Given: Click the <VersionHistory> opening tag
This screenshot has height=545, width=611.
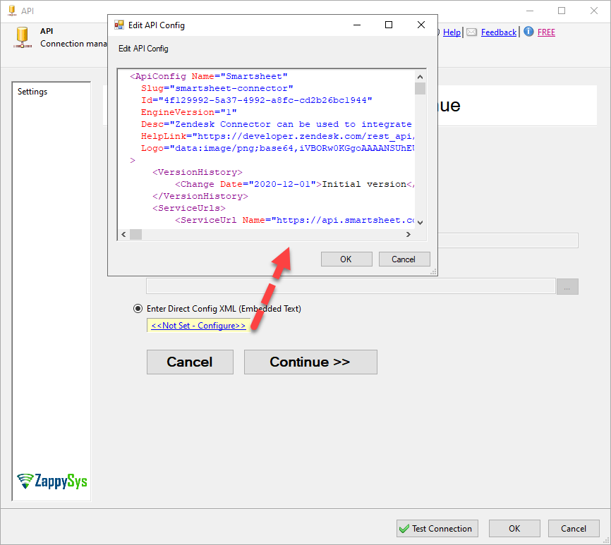Looking at the screenshot, I should 198,172.
